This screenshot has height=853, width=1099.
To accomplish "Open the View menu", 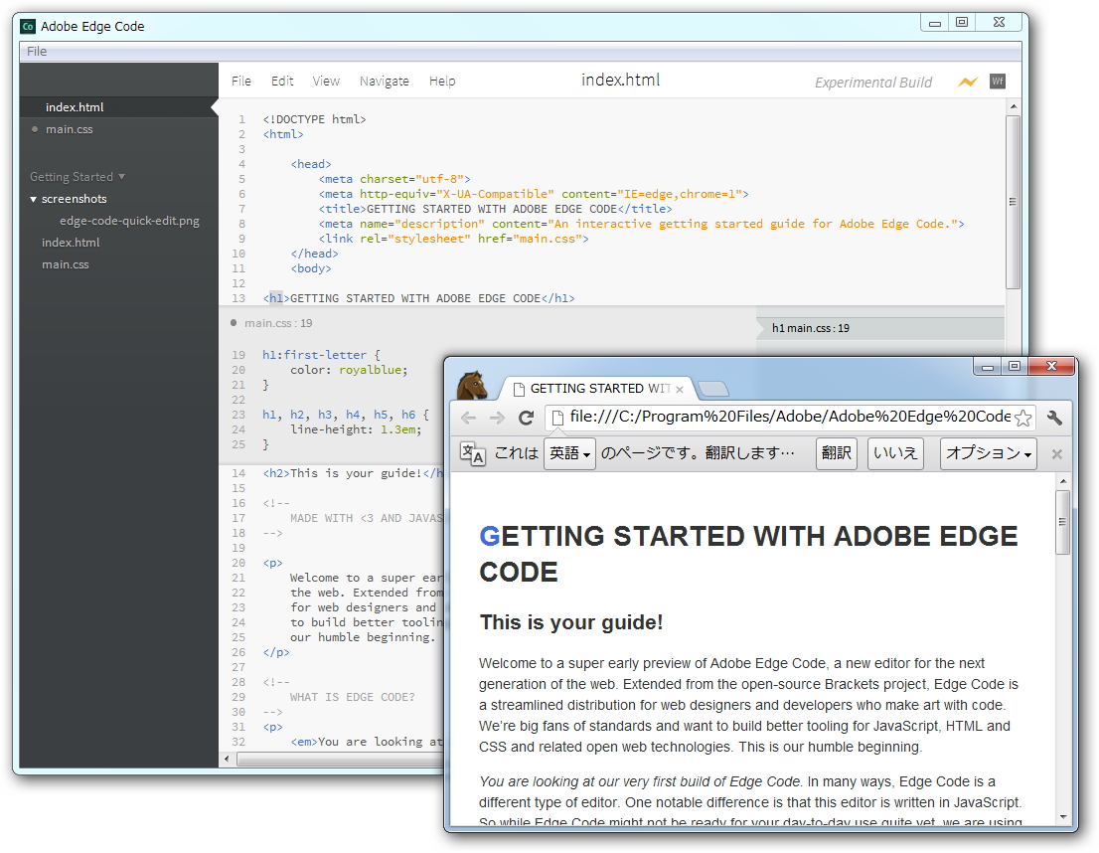I will pyautogui.click(x=326, y=82).
